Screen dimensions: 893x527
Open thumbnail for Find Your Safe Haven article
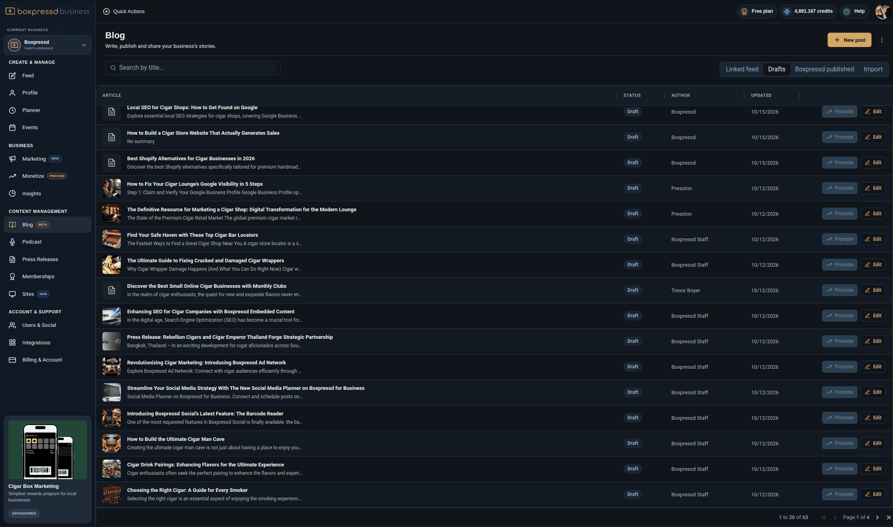pos(112,239)
